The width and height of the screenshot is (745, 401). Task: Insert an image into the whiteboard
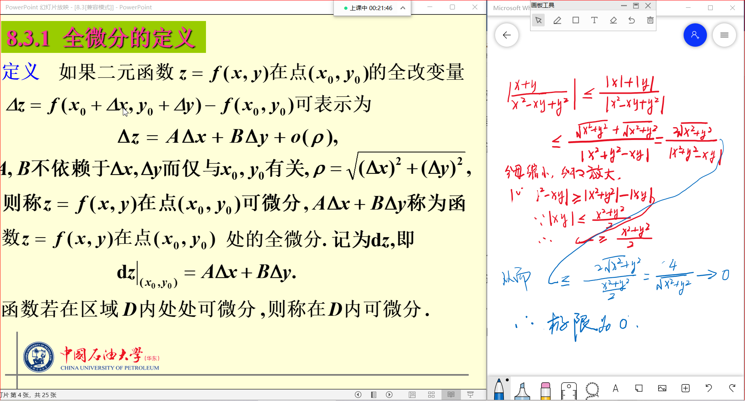click(662, 388)
